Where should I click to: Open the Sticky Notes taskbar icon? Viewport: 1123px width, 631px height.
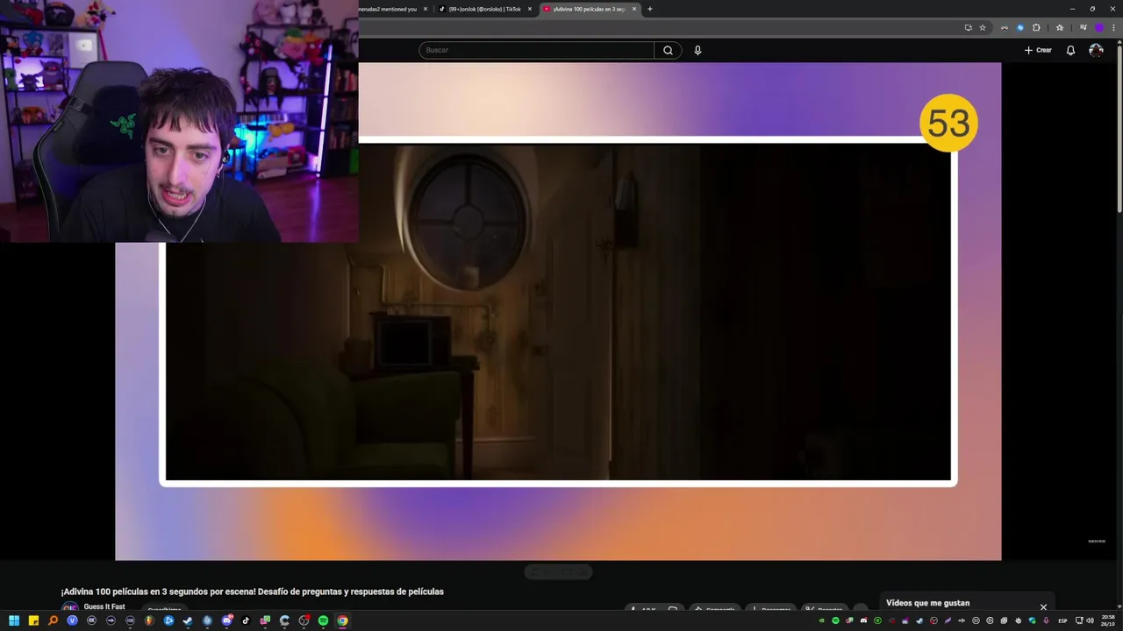33,620
